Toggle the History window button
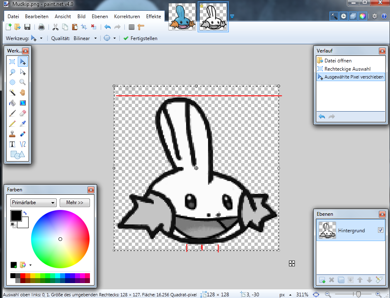This screenshot has height=298, width=390. pos(344,17)
